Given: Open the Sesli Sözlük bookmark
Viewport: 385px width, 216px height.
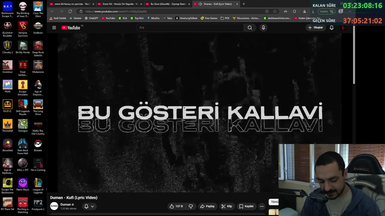Looking at the screenshot, I should click(x=57, y=18).
